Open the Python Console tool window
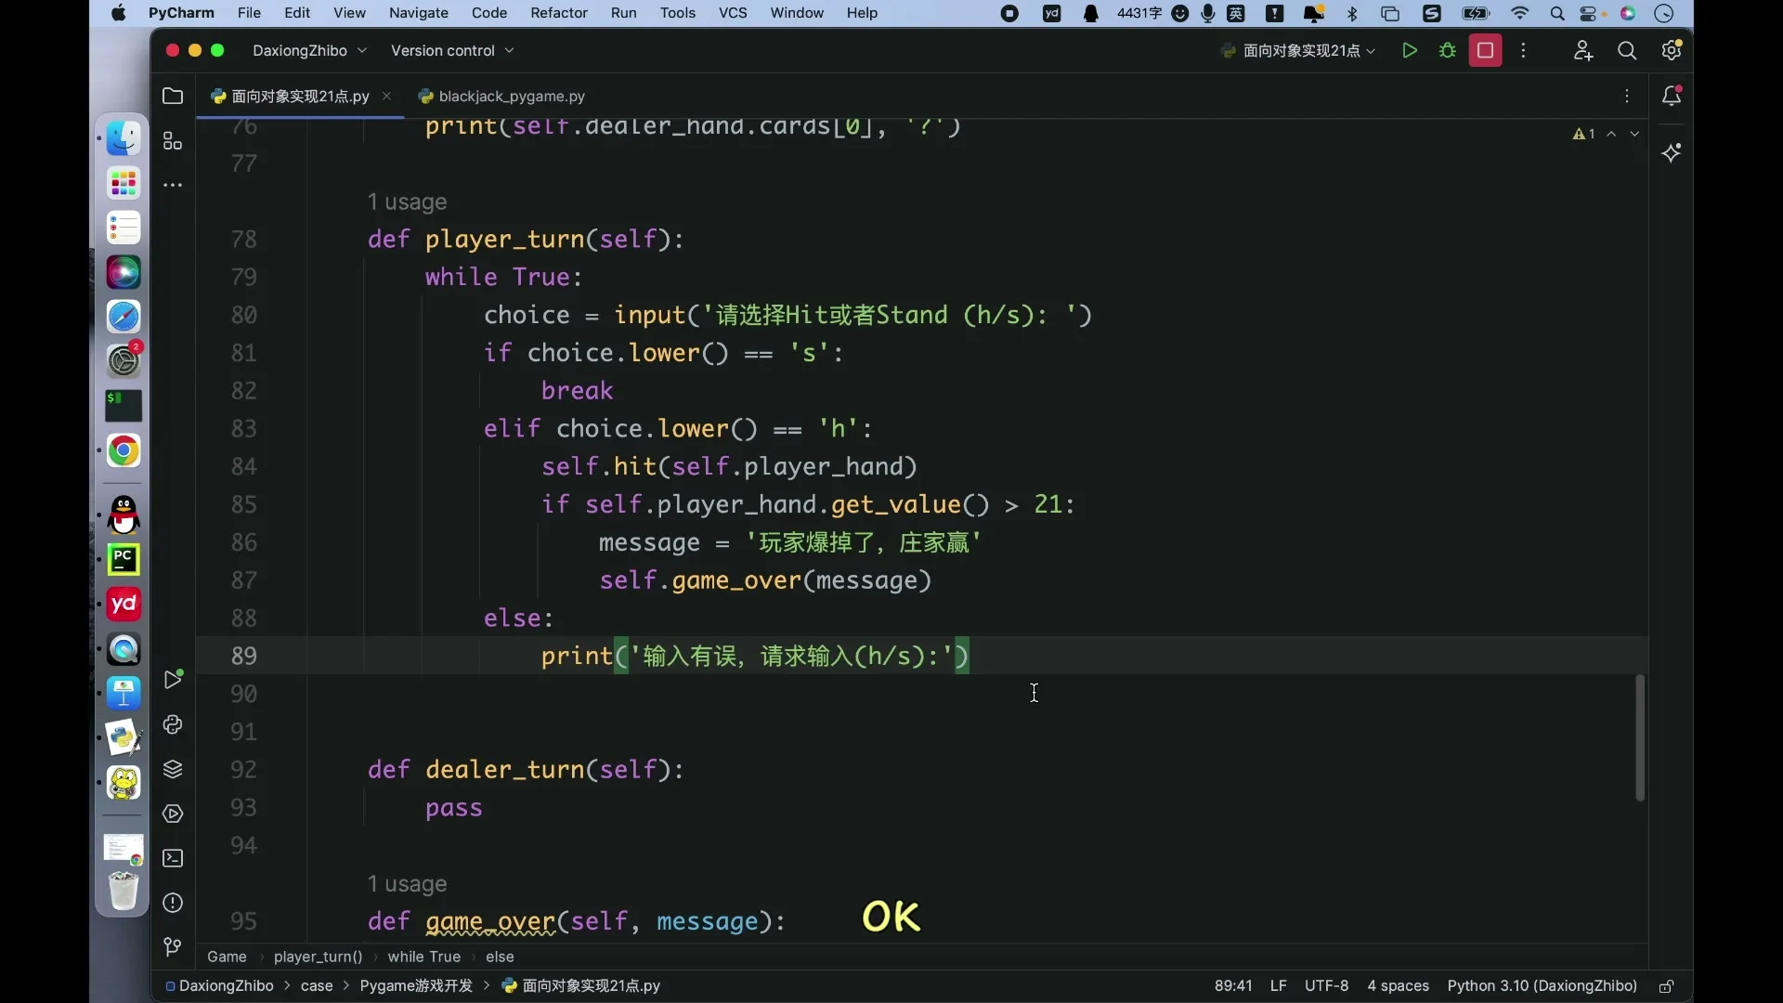 click(173, 725)
